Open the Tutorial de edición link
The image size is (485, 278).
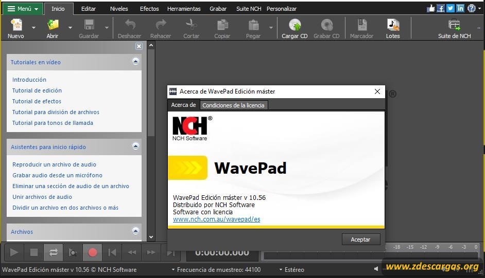(x=37, y=90)
